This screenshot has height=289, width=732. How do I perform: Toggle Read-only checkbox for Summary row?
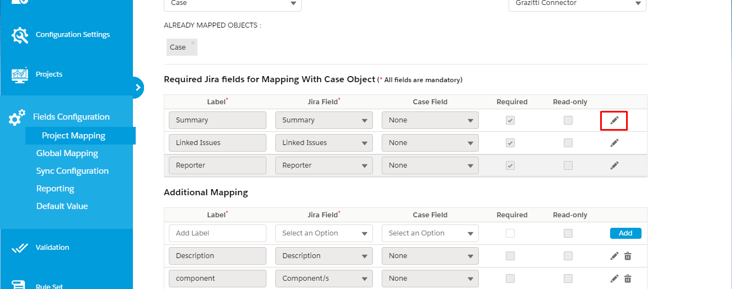click(568, 120)
